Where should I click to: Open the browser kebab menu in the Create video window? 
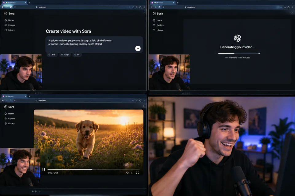click(144, 7)
